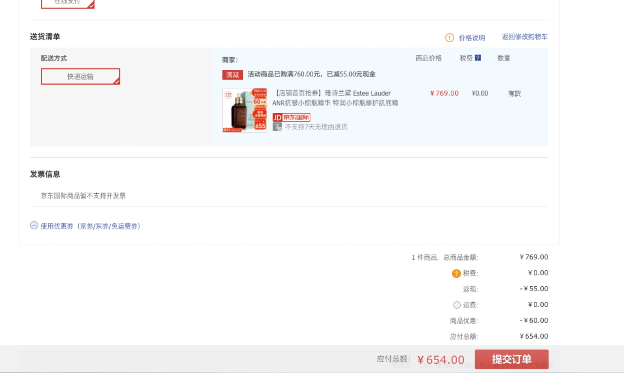Click the 返现 -¥55.00 amount
This screenshot has height=373, width=624.
[x=534, y=289]
